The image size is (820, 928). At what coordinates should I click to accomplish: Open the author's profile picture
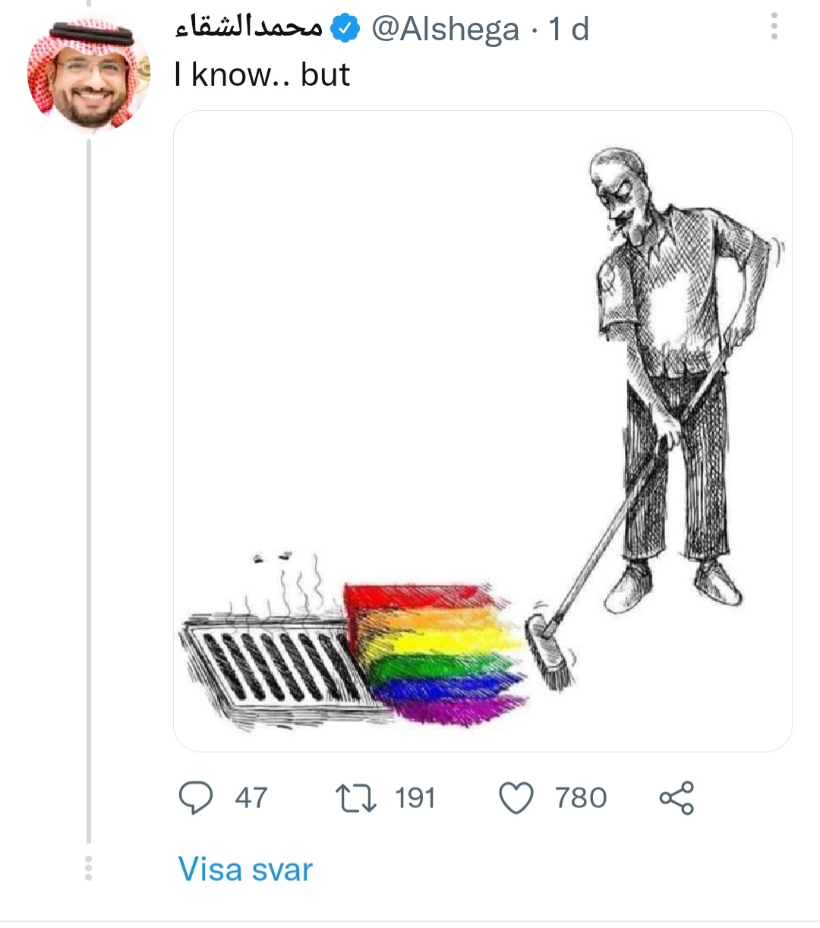(88, 74)
